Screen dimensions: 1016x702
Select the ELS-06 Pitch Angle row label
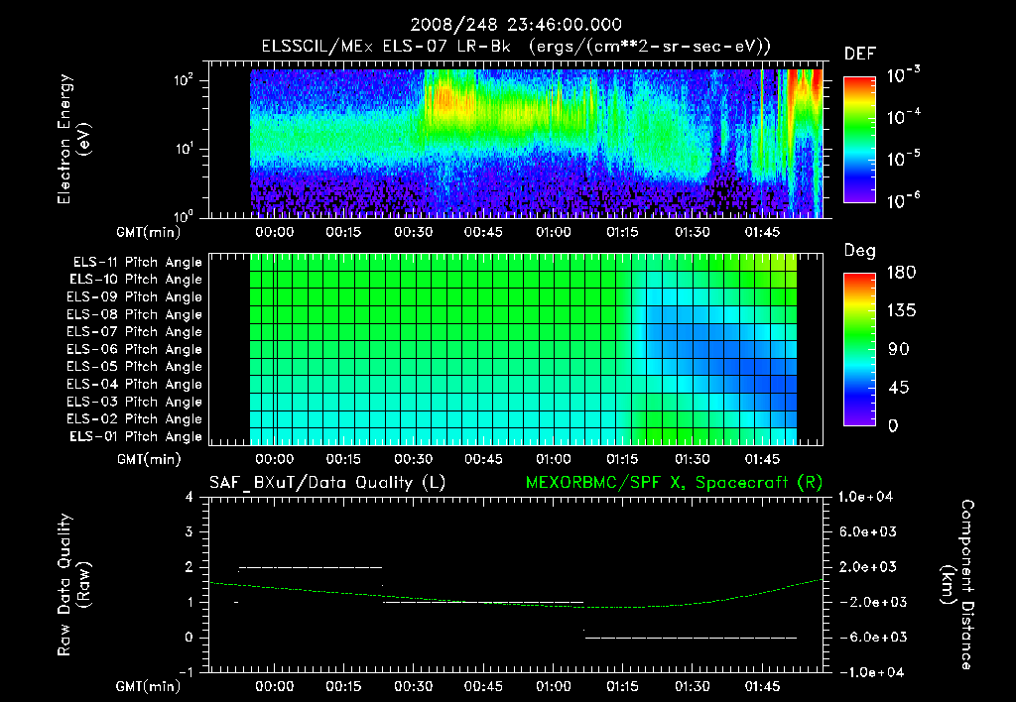tap(134, 350)
